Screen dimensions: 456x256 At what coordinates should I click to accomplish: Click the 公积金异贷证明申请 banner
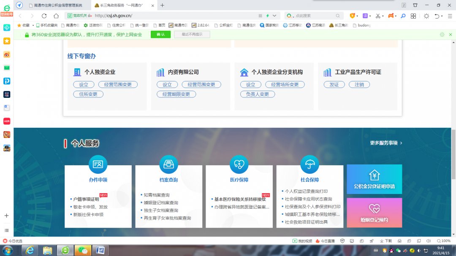coord(374,179)
